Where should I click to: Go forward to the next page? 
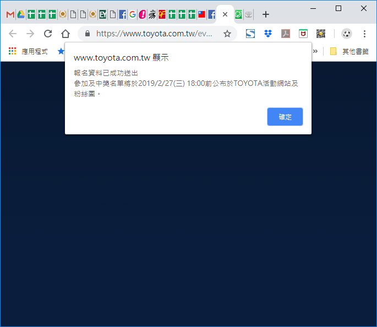[30, 34]
